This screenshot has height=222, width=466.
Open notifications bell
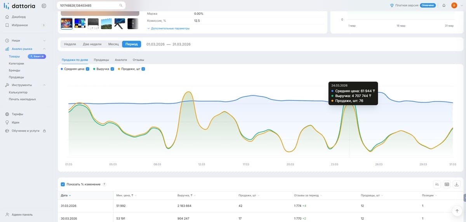[x=444, y=5]
